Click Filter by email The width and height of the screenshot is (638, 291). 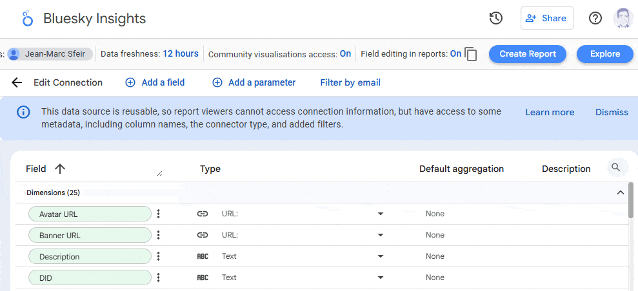350,83
